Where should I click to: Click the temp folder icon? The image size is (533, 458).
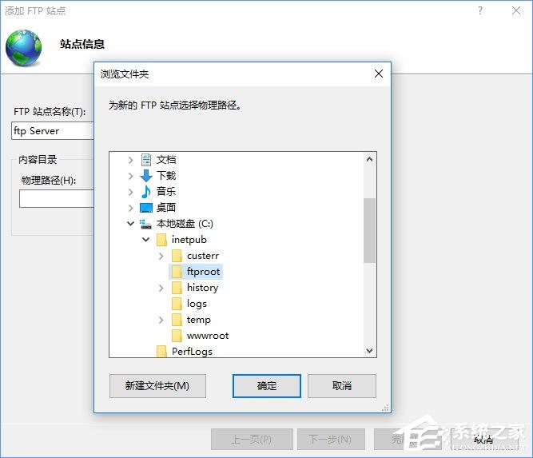click(x=177, y=320)
